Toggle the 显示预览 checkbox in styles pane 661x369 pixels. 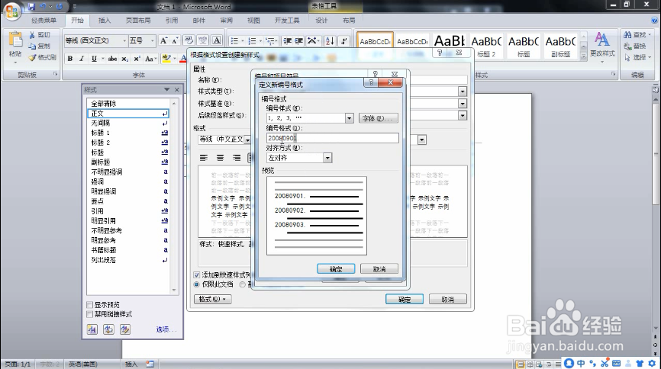89,304
